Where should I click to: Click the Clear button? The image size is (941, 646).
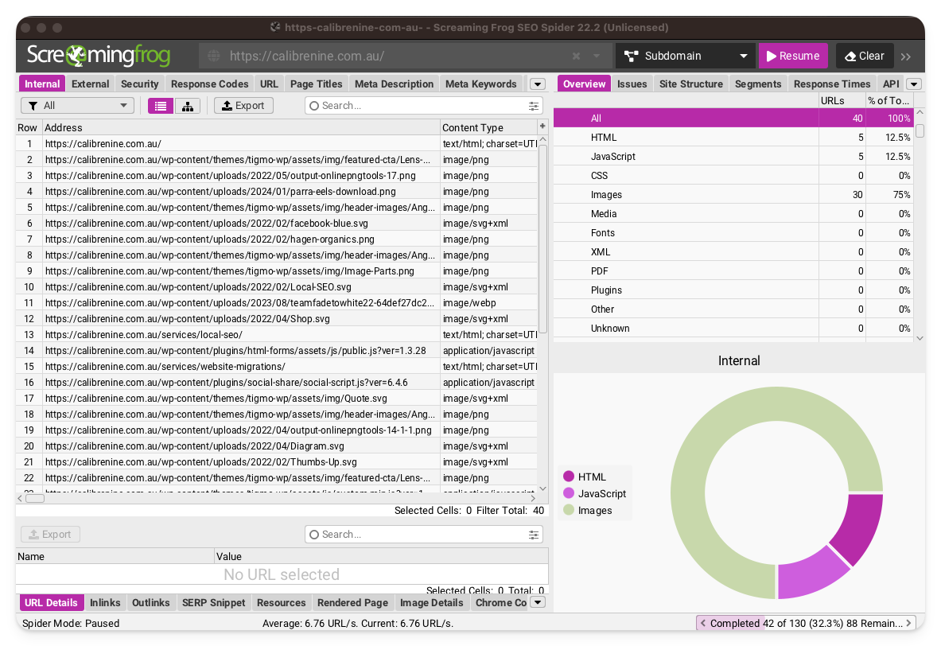click(x=864, y=56)
